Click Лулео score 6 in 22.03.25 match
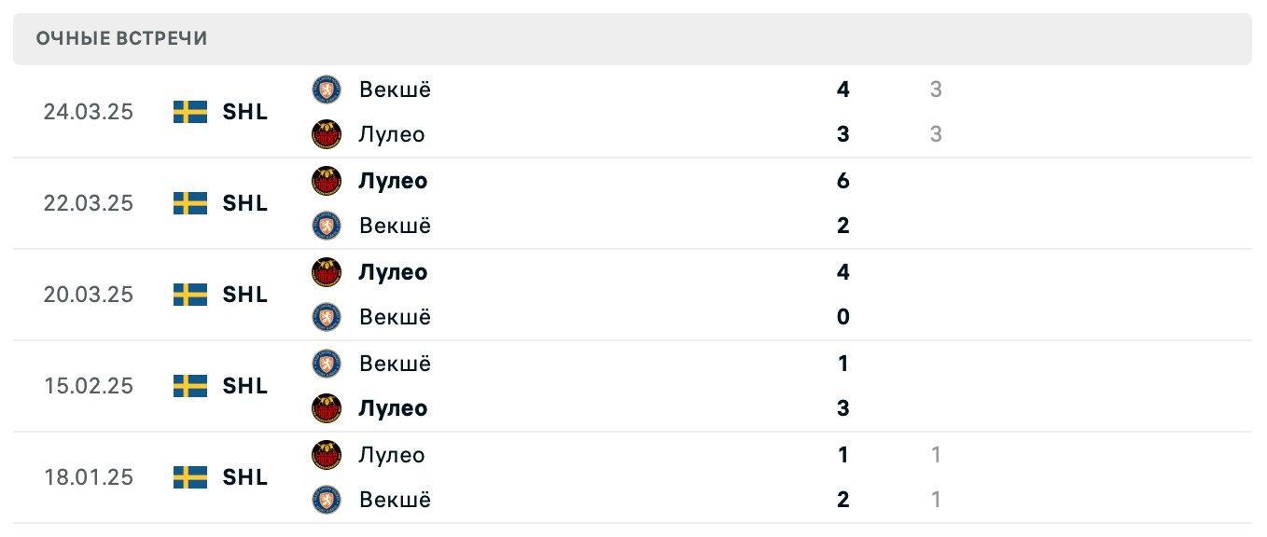 pos(843,181)
